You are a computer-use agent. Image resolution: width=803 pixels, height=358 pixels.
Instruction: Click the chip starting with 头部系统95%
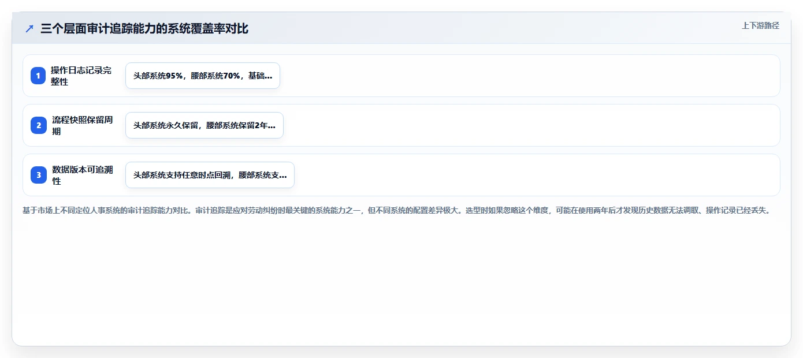coord(203,76)
